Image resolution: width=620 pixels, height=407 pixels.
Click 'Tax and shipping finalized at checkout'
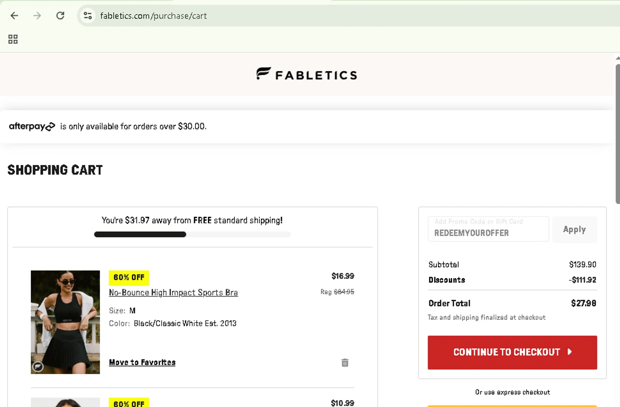pyautogui.click(x=486, y=317)
